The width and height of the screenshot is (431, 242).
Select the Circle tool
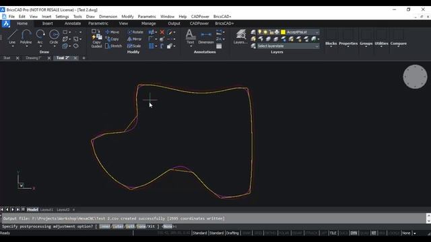[54, 37]
